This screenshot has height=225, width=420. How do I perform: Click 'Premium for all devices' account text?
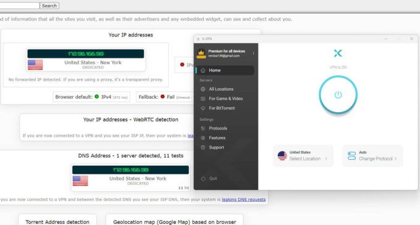(227, 51)
